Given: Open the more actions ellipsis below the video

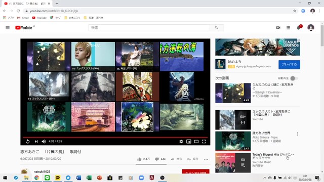Looking at the screenshot, I should pyautogui.click(x=206, y=159).
